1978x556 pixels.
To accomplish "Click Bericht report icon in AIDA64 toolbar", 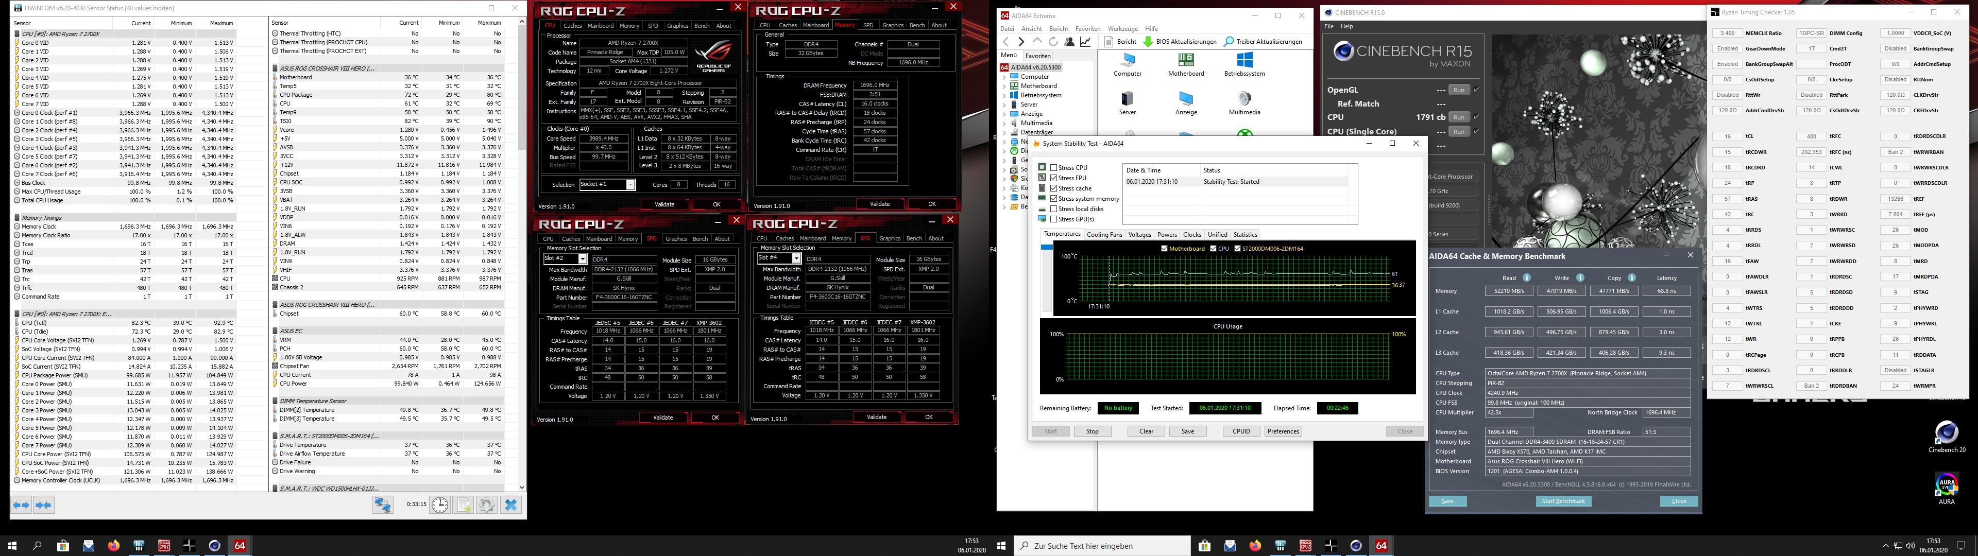I will tap(1110, 42).
